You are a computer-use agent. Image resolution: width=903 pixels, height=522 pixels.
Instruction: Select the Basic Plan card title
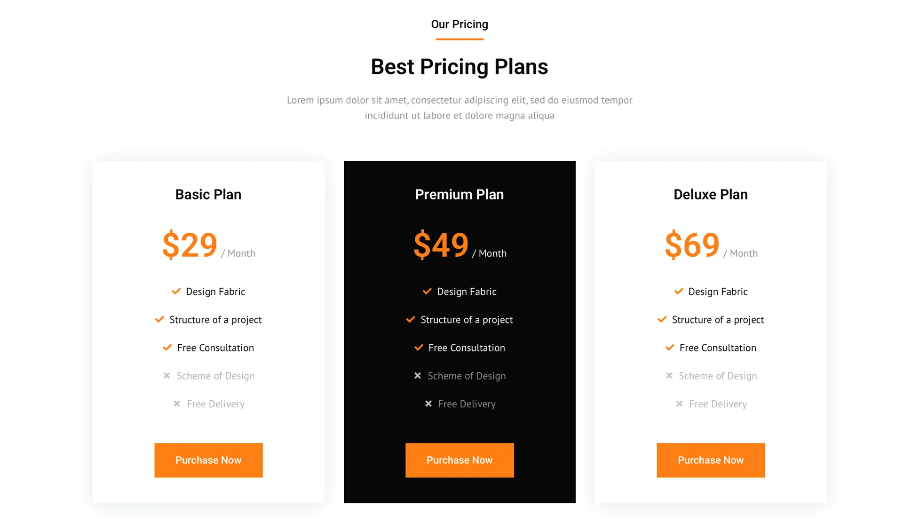pyautogui.click(x=208, y=195)
